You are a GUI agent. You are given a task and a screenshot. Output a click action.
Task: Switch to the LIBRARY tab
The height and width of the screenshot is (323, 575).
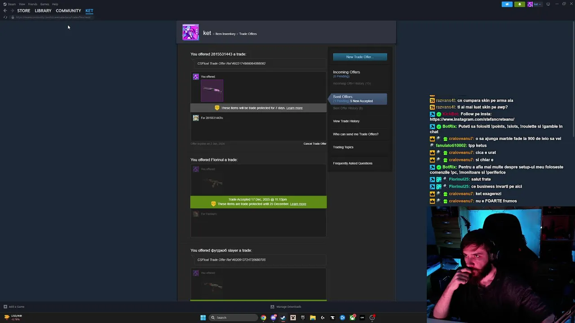tap(43, 11)
